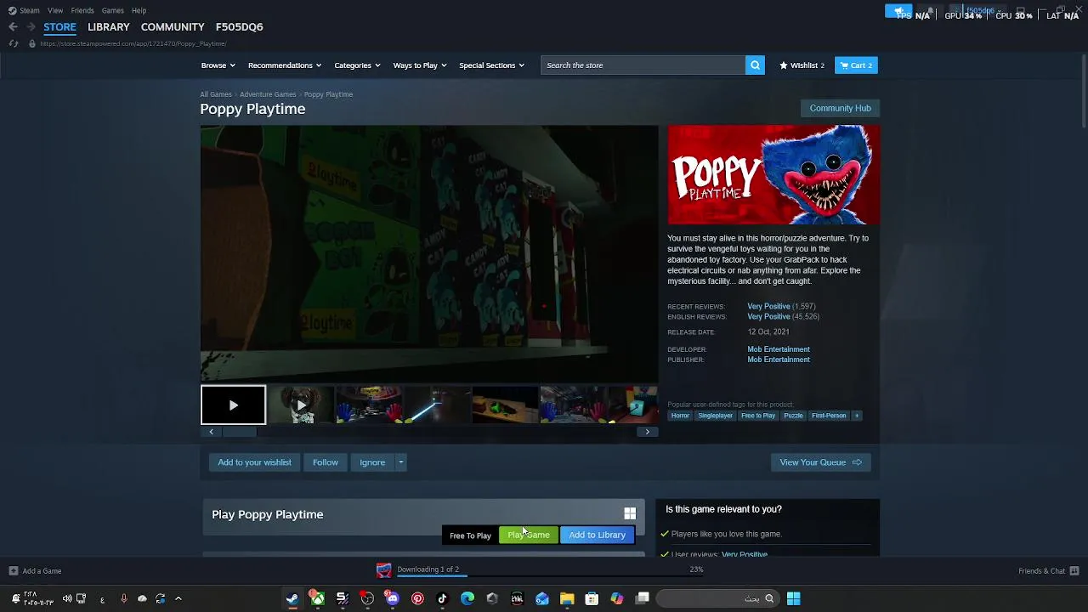Screen dimensions: 1088x612
Task: Click the First-Person tag
Action: click(829, 416)
